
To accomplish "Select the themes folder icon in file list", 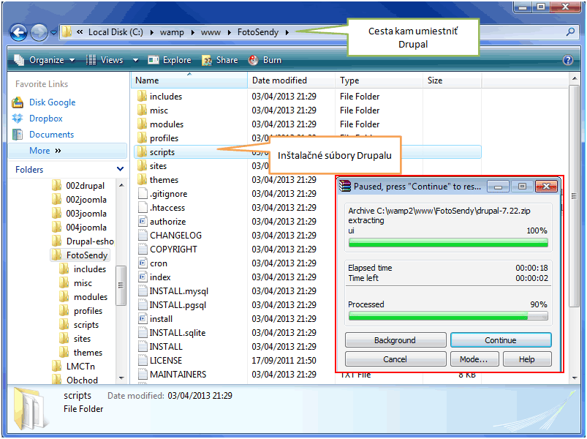I will [x=142, y=180].
